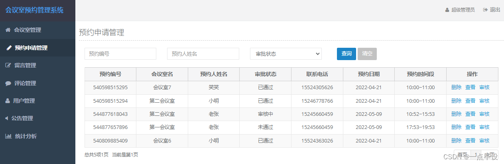
Task: Click 删除 for reservation 544877657896
Action: [456, 127]
